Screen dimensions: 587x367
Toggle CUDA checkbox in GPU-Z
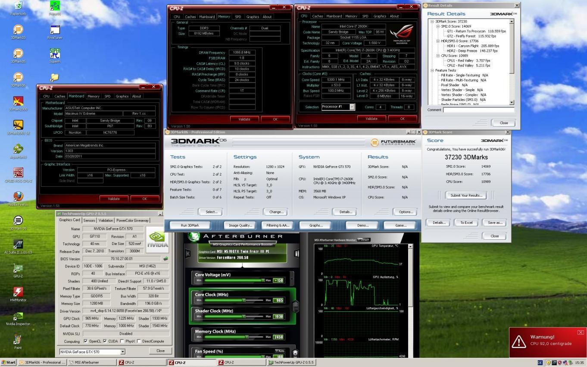105,341
